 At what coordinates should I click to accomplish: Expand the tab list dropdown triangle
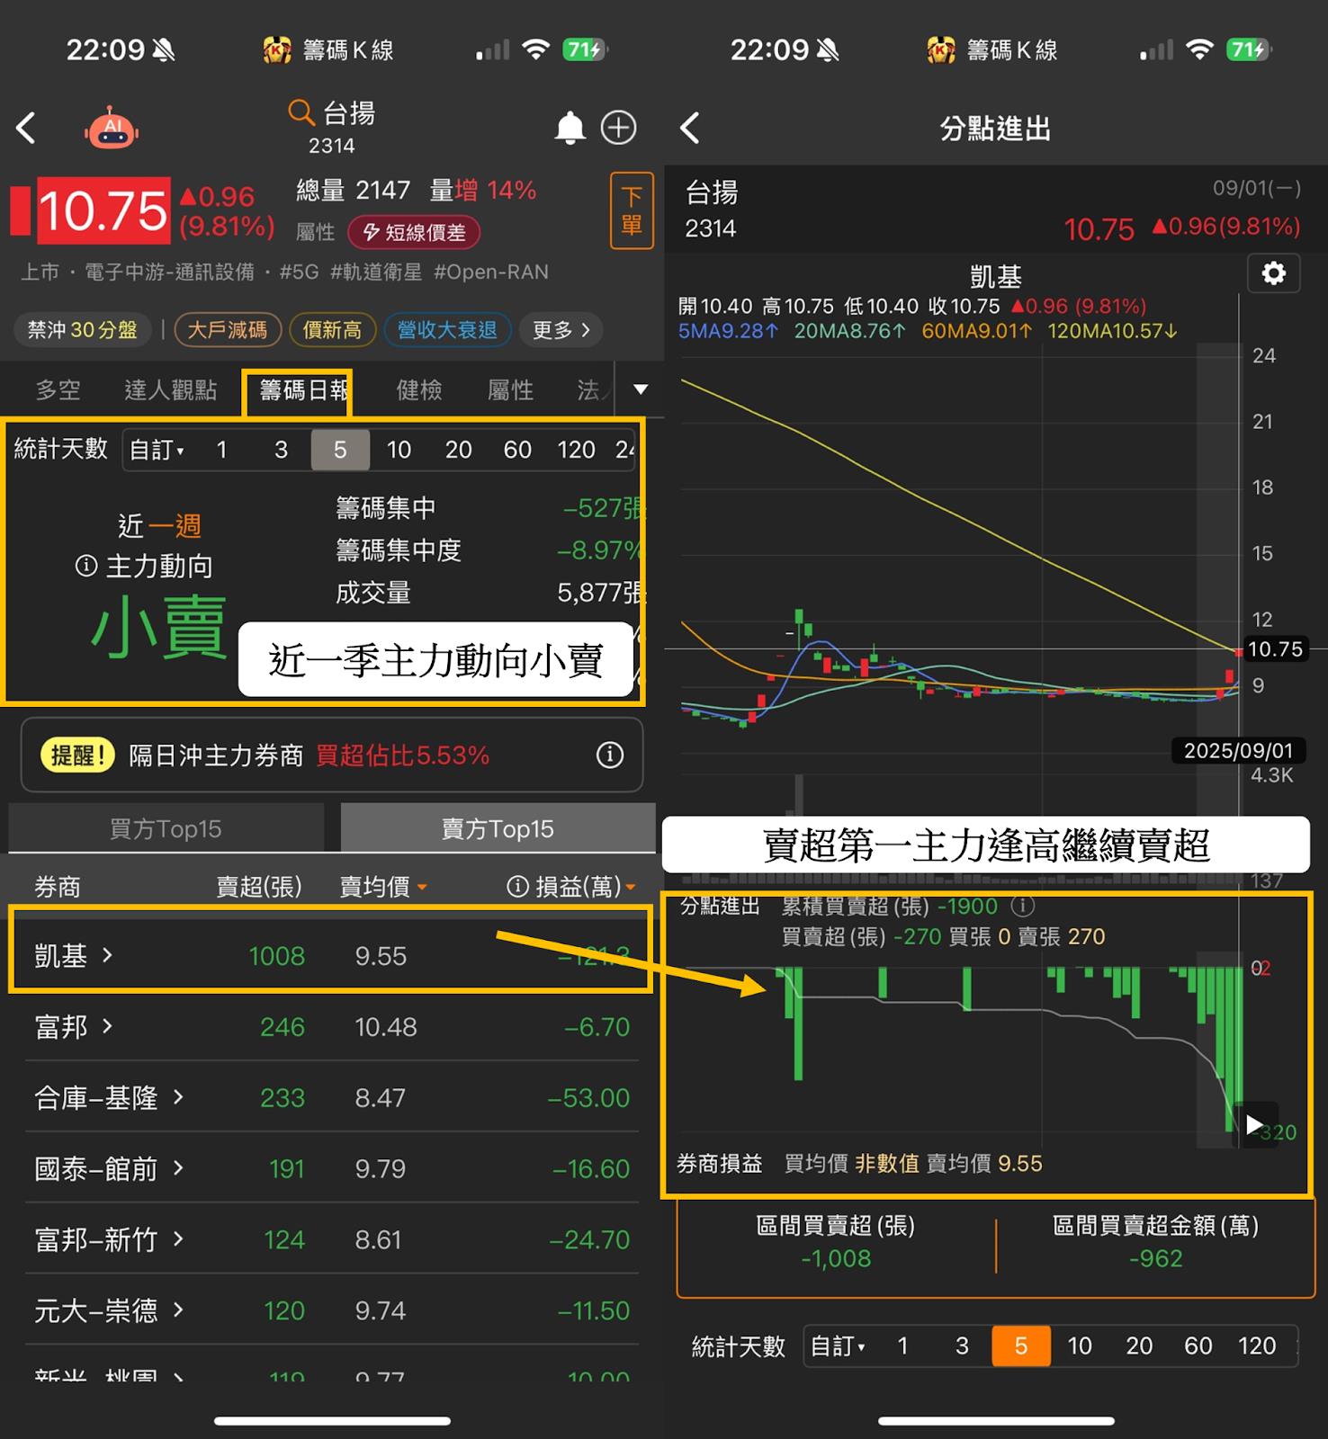(641, 389)
